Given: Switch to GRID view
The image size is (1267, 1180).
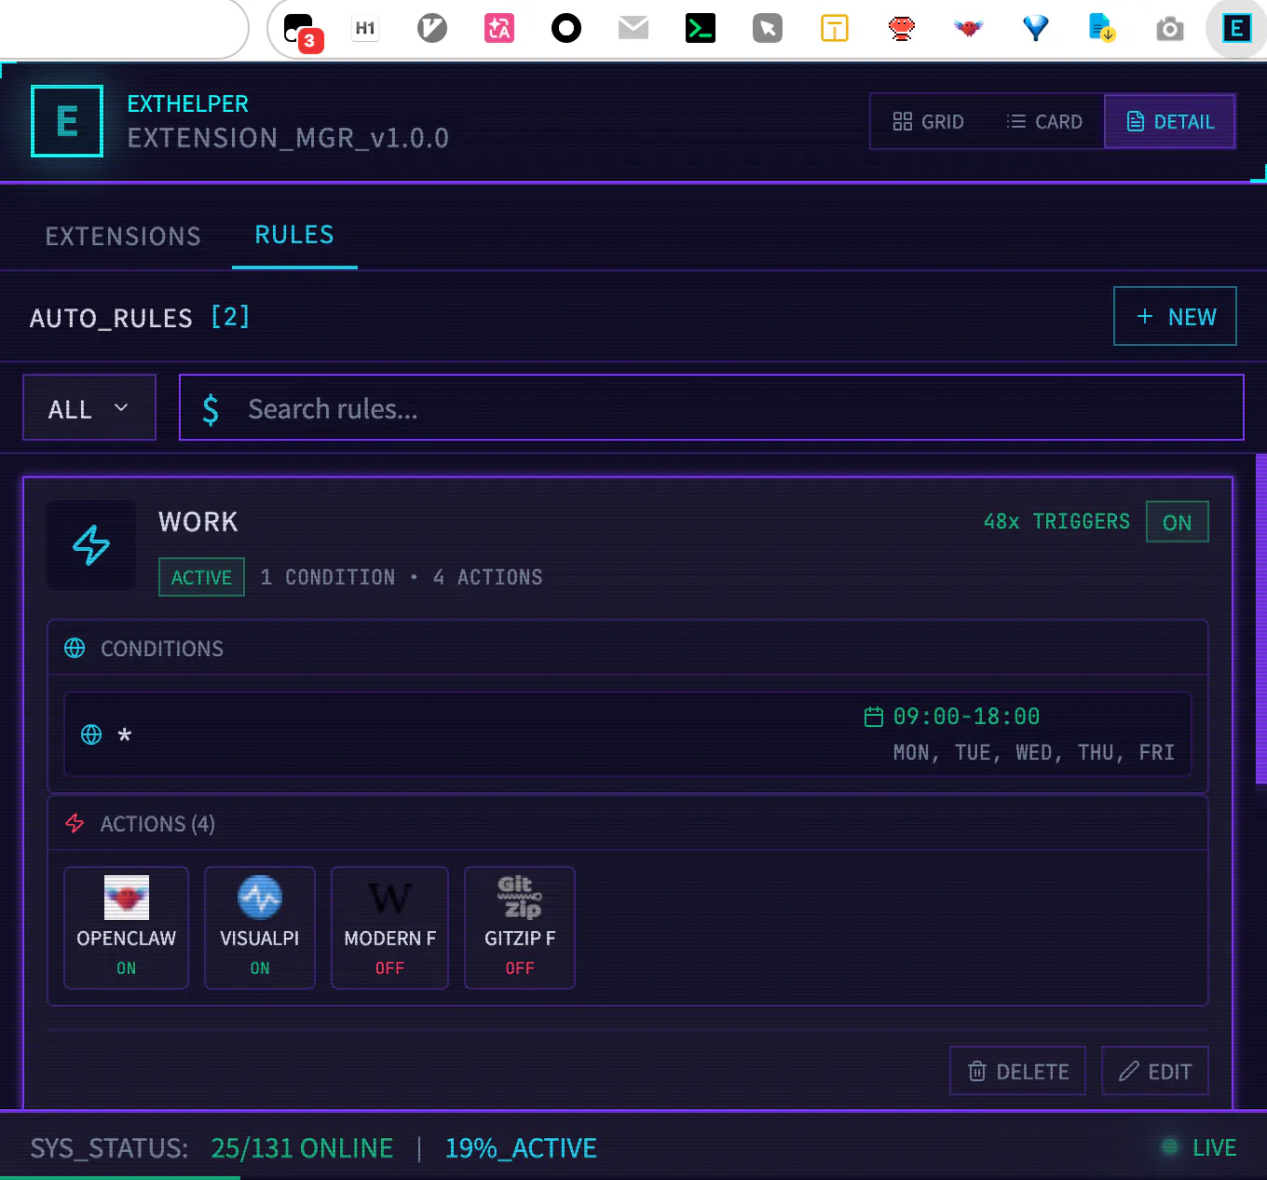Looking at the screenshot, I should click(929, 121).
